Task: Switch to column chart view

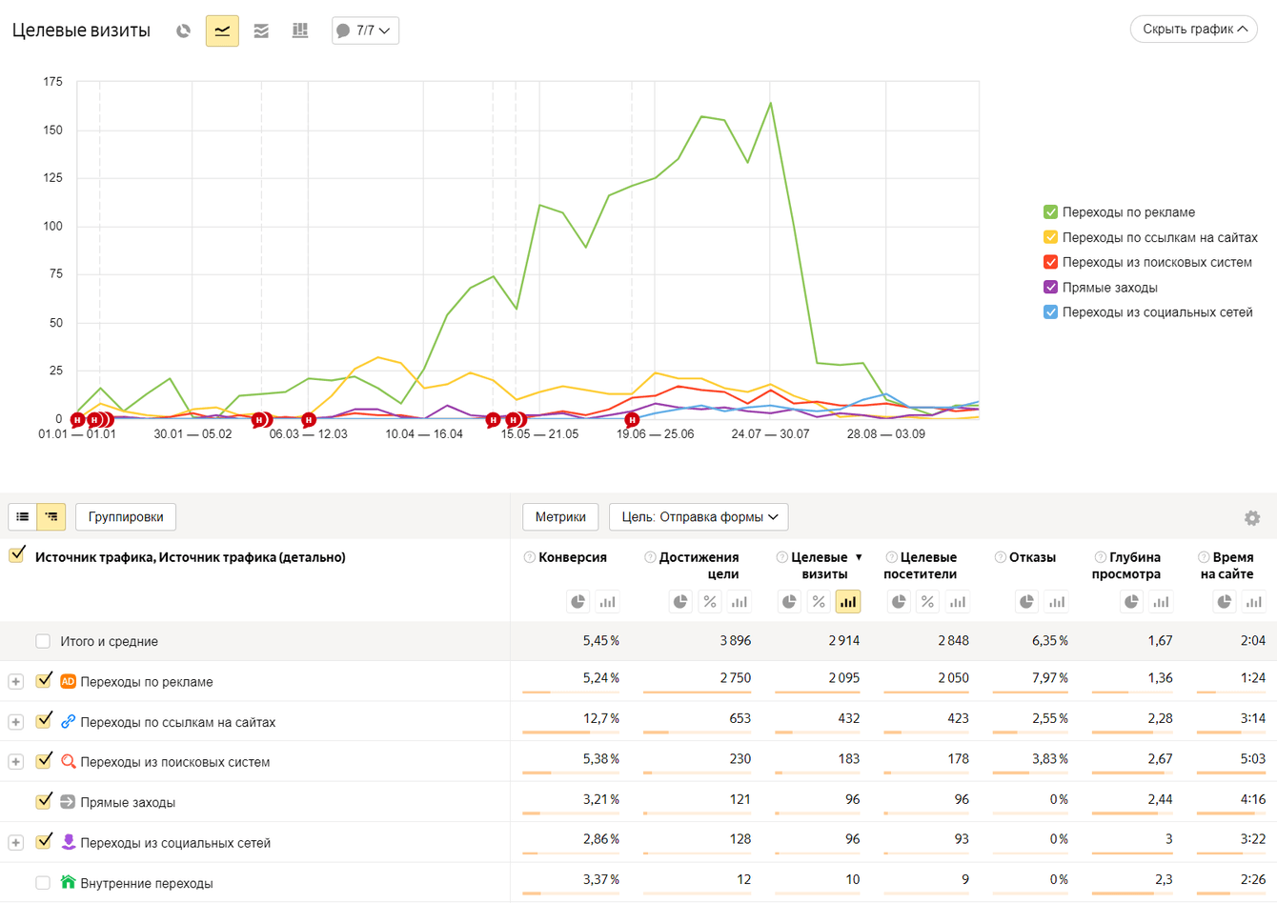Action: tap(300, 30)
